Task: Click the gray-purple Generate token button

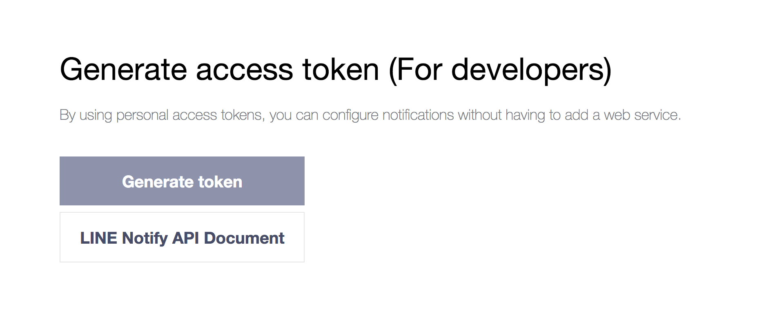Action: point(182,181)
